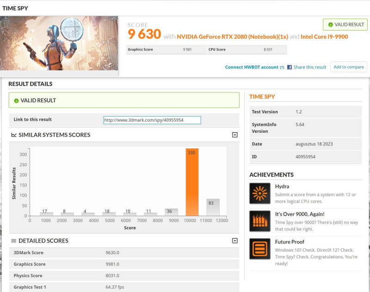Click the It's Over 9000, Again! title
370x292 pixels.
click(300, 214)
